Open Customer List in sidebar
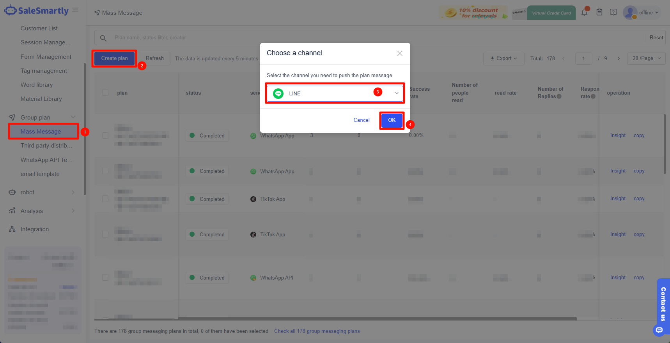 [39, 28]
